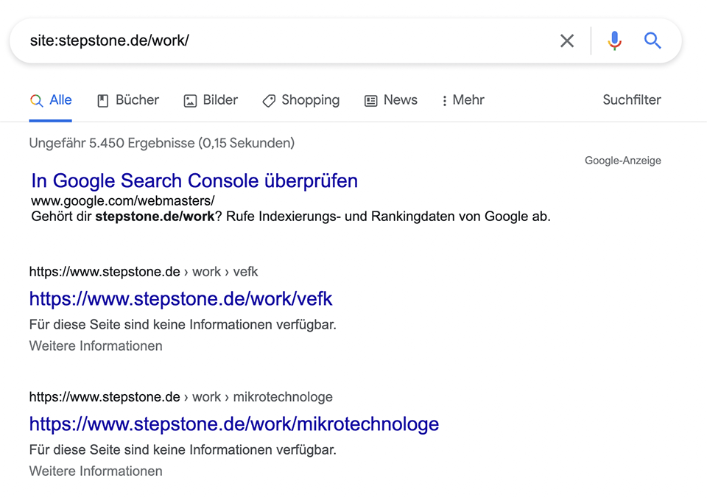Open the News tab
The height and width of the screenshot is (498, 707).
391,100
